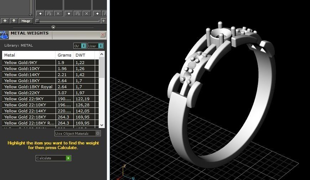Close the Metal Weights panel

click(103, 35)
